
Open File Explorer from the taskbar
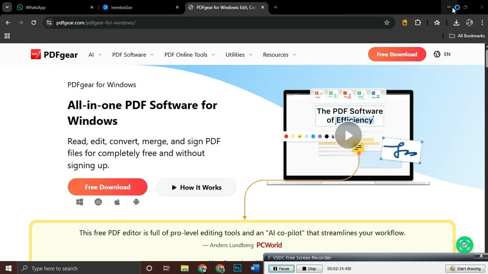pyautogui.click(x=185, y=268)
